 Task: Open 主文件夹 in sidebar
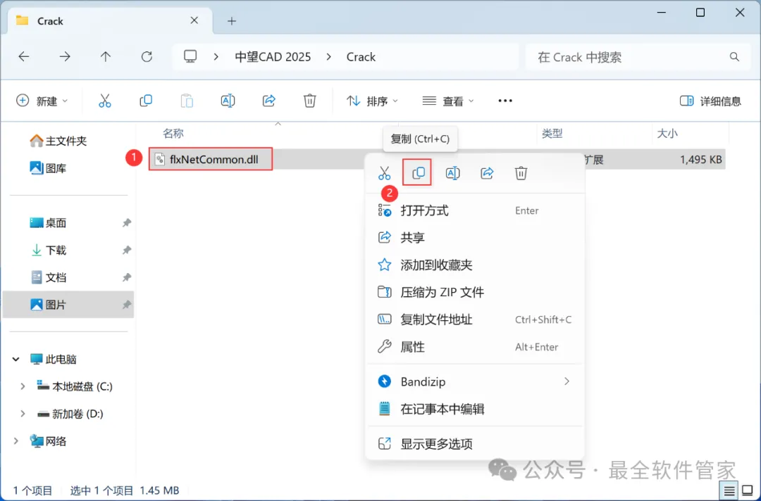pos(58,141)
